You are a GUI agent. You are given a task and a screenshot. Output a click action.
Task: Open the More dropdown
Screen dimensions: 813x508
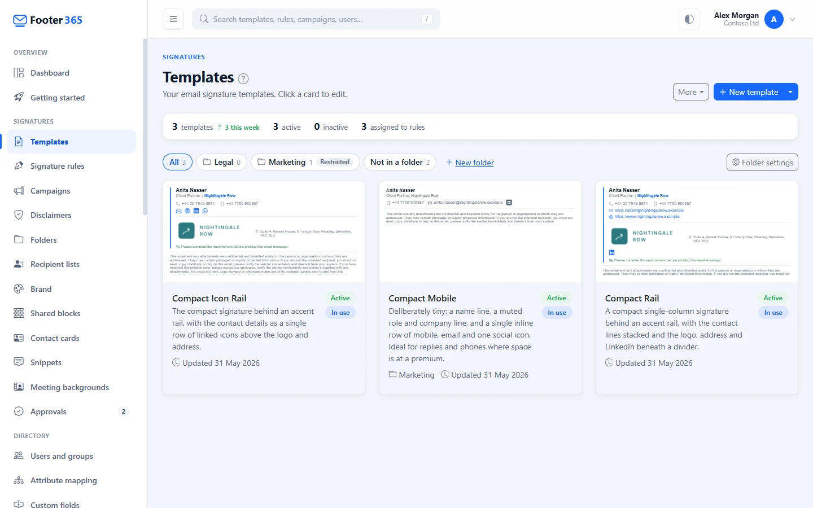coord(690,92)
